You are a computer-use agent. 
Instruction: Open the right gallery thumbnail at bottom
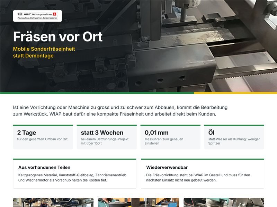click(x=224, y=203)
